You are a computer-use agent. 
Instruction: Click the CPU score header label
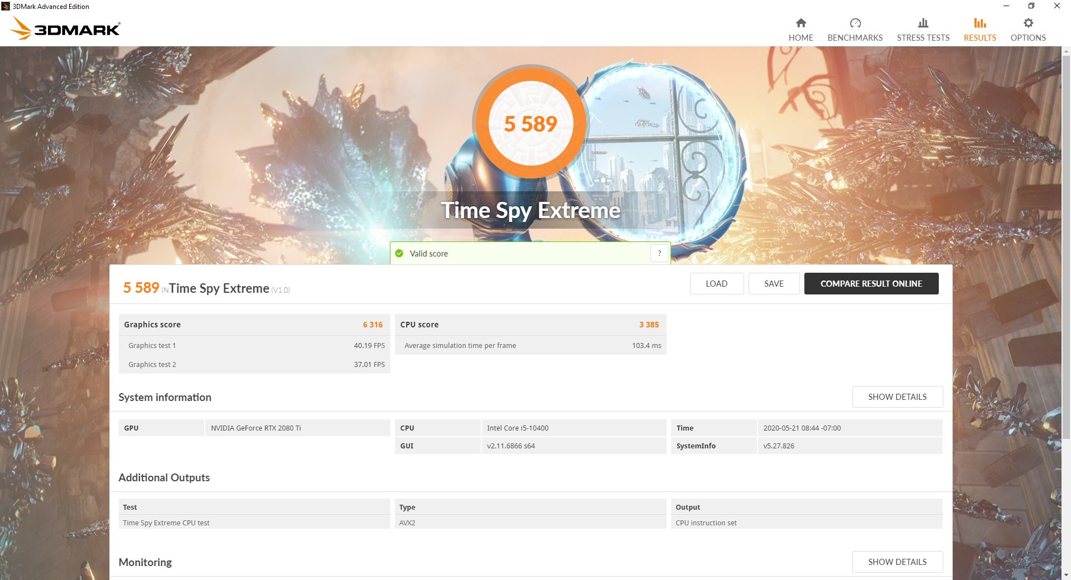pos(419,325)
